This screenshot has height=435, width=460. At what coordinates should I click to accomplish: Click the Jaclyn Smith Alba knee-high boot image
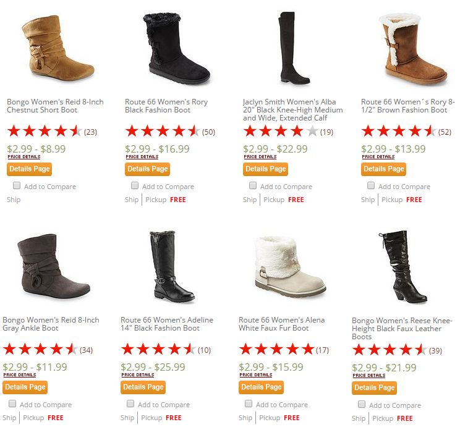(294, 48)
